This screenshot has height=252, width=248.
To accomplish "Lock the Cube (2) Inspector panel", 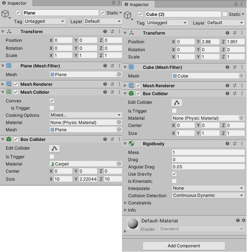I will (235, 4).
